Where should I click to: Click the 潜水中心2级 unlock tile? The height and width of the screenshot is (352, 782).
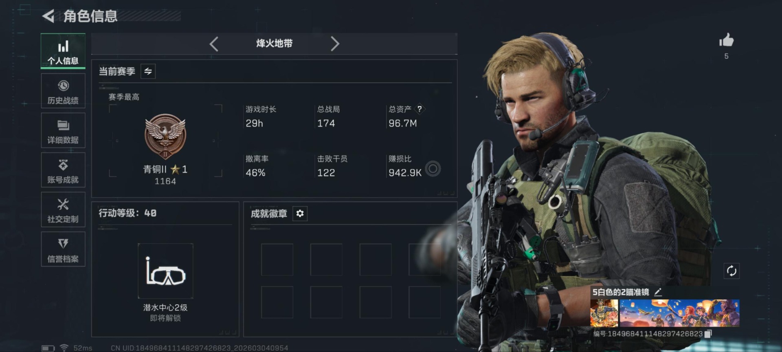(165, 271)
